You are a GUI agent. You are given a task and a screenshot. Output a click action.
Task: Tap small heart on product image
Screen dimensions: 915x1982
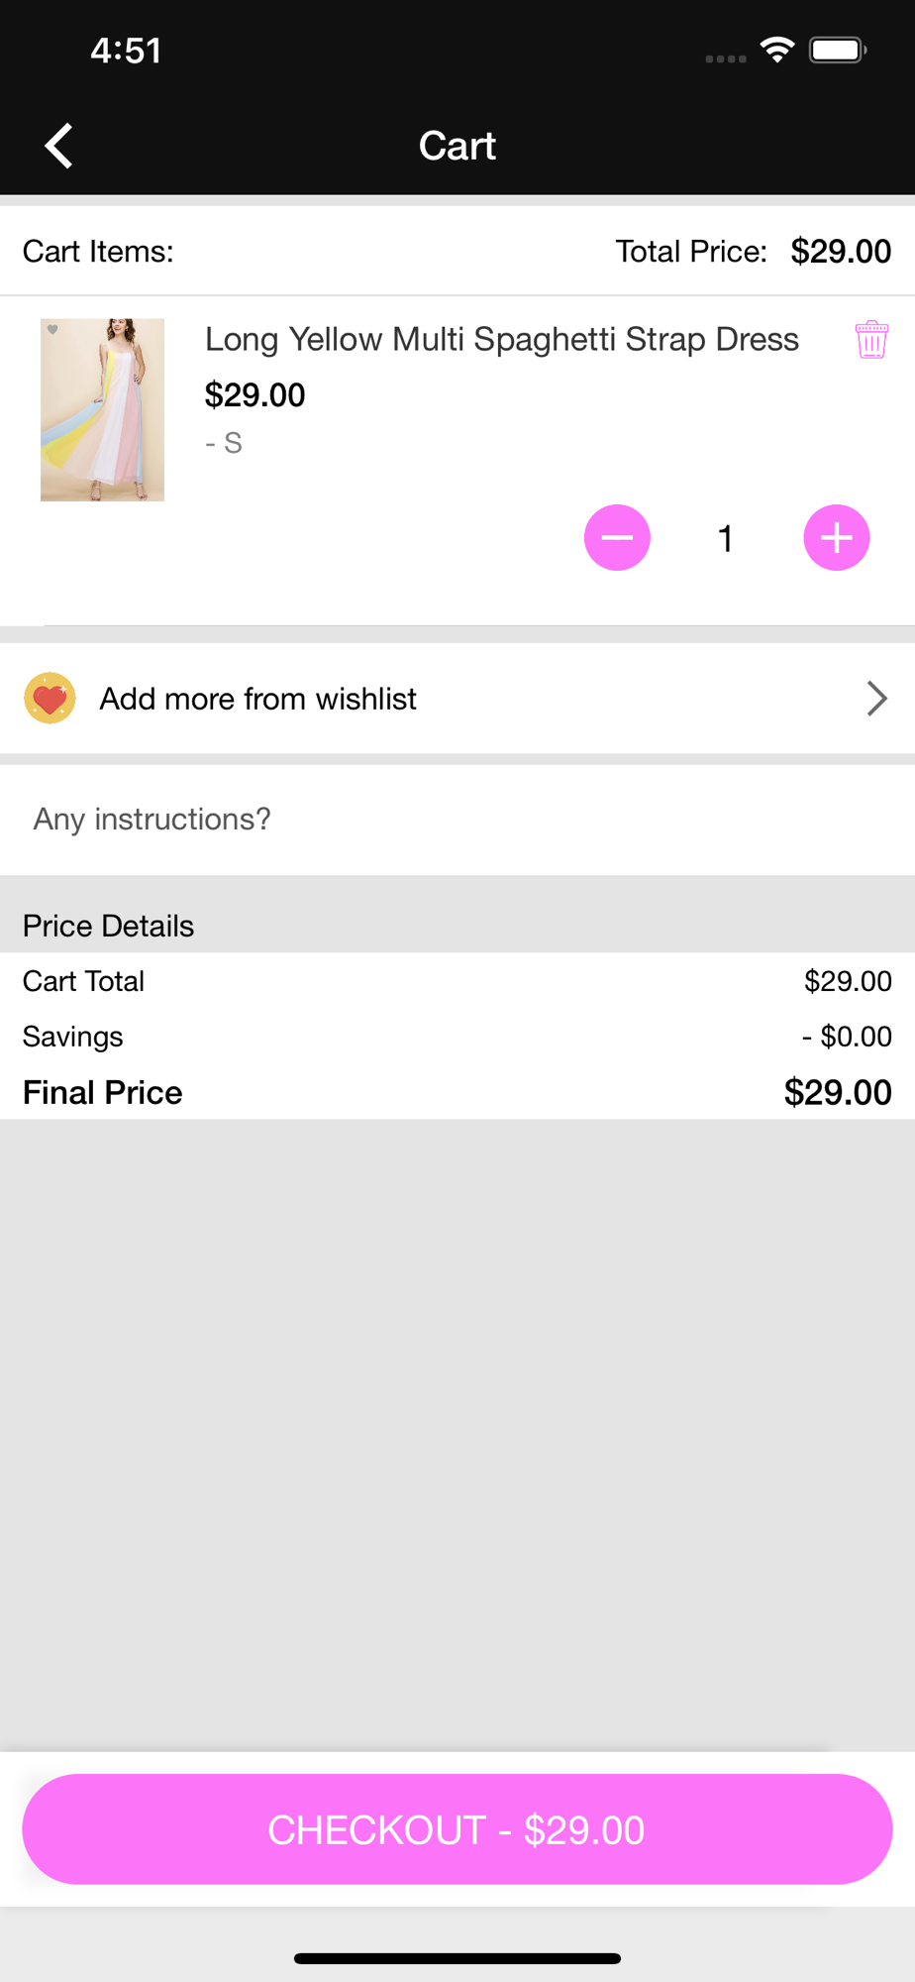point(52,330)
